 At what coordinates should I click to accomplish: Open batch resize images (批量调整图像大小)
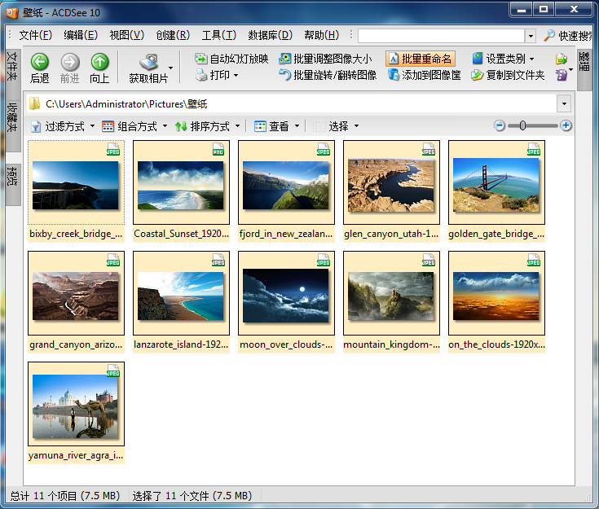[x=325, y=59]
